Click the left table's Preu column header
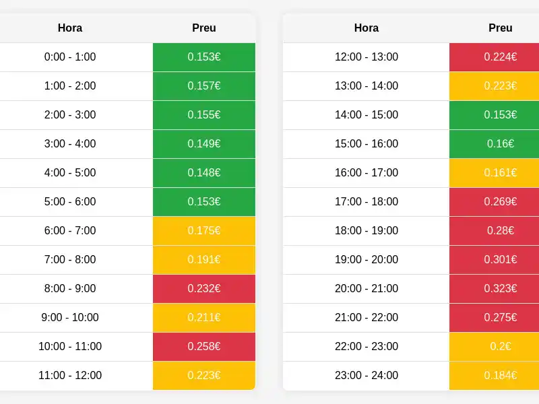The height and width of the screenshot is (404, 539). click(204, 28)
